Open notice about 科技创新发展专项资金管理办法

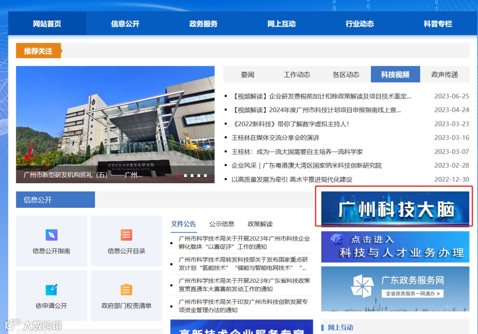(x=243, y=306)
